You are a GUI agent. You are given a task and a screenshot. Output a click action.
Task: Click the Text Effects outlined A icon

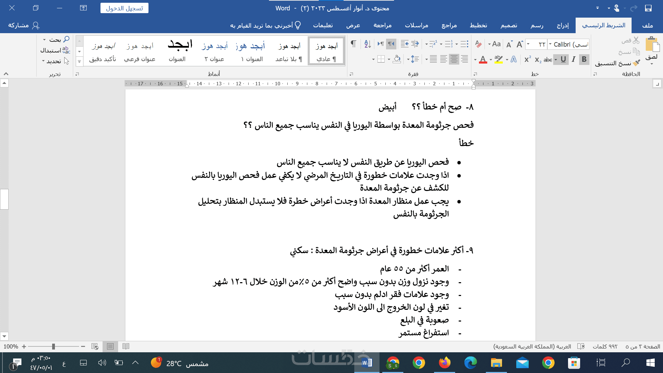pos(513,59)
